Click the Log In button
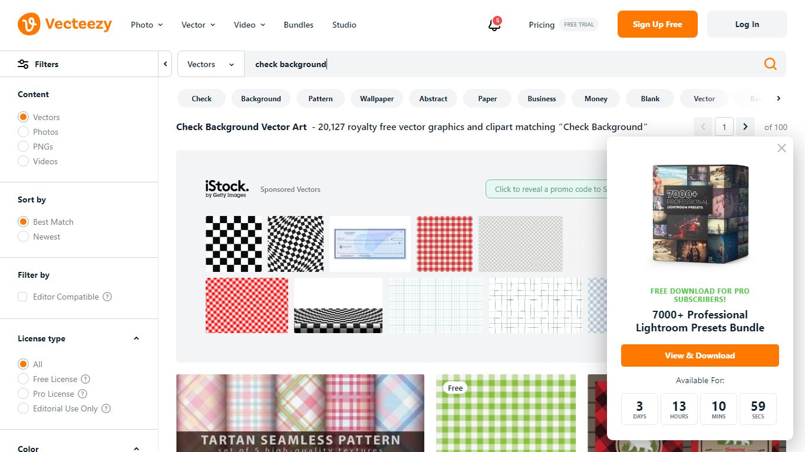 click(x=747, y=24)
